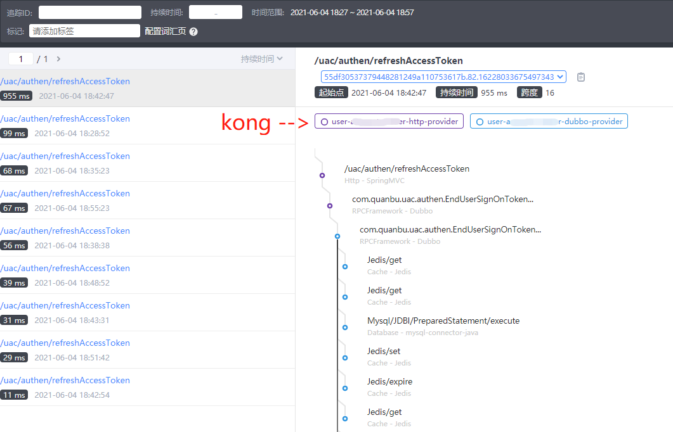Click the 2021-06-04 18:28:52 timestamp

(72, 133)
